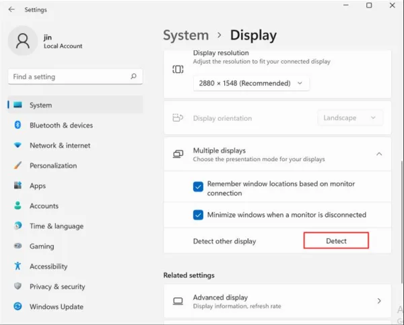The width and height of the screenshot is (404, 325).
Task: Open Time & language settings
Action: tap(75, 226)
